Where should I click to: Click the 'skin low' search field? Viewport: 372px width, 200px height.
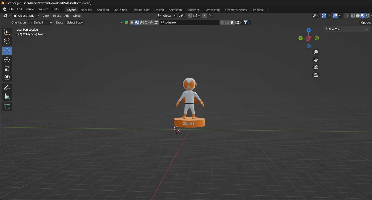coord(190,23)
